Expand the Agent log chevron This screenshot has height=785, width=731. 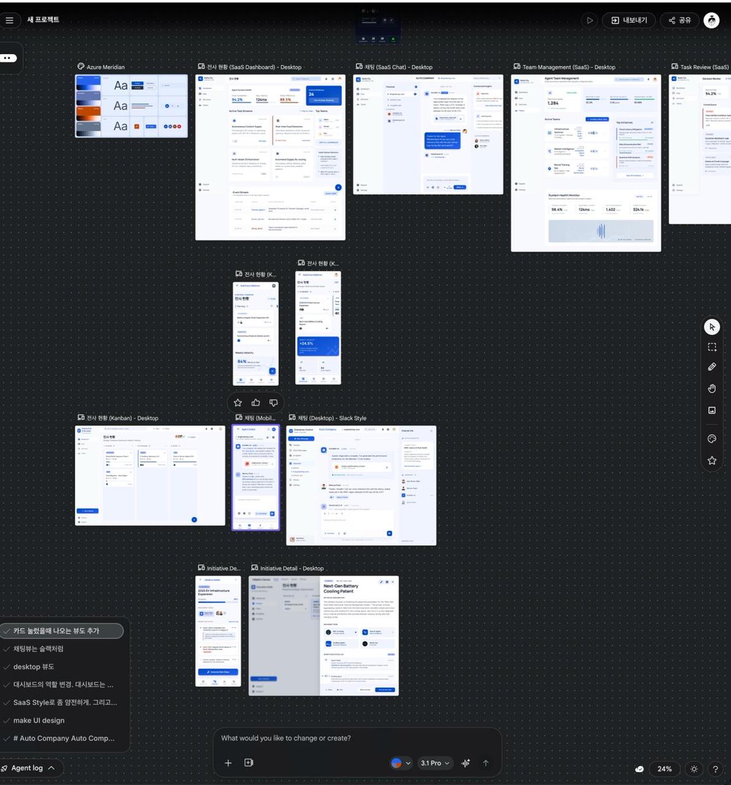point(51,768)
